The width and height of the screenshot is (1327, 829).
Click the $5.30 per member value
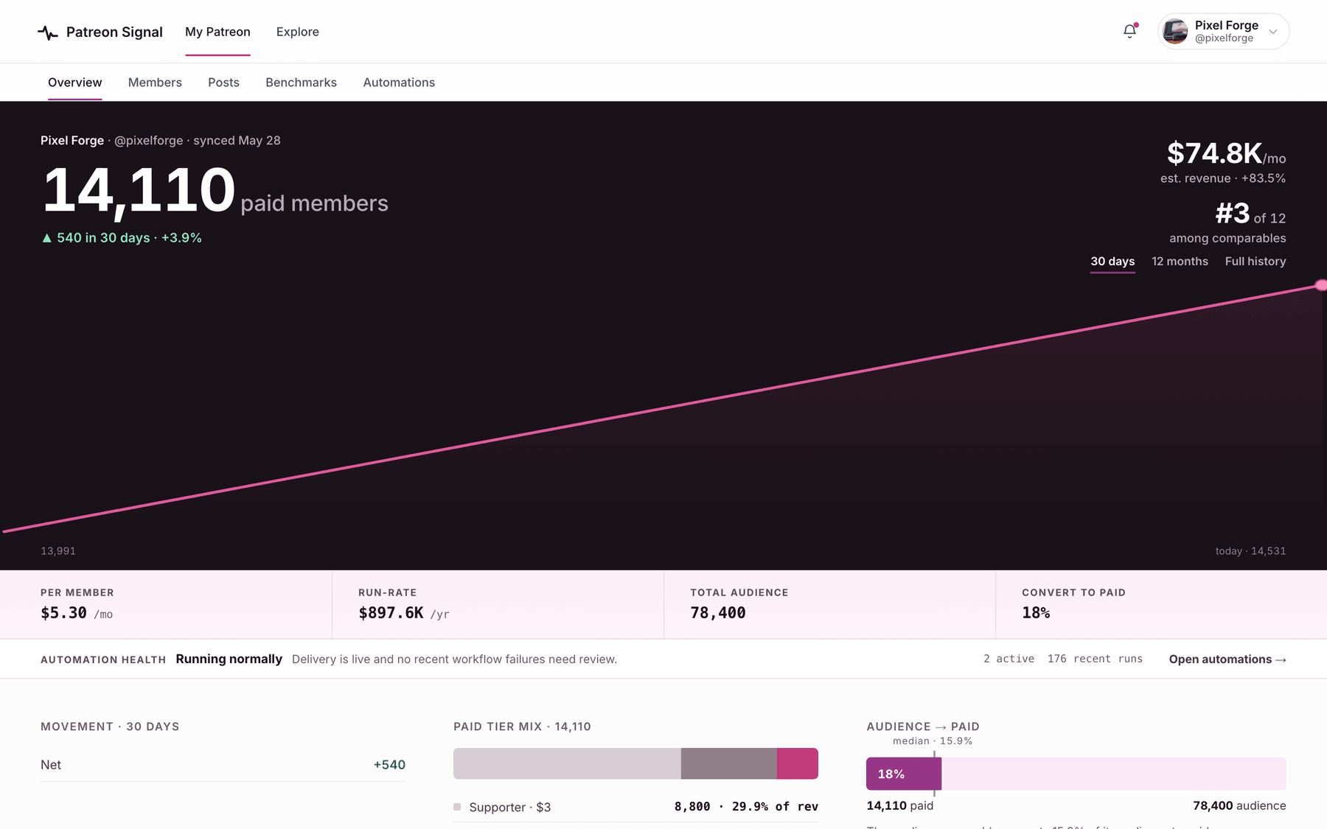(x=77, y=613)
